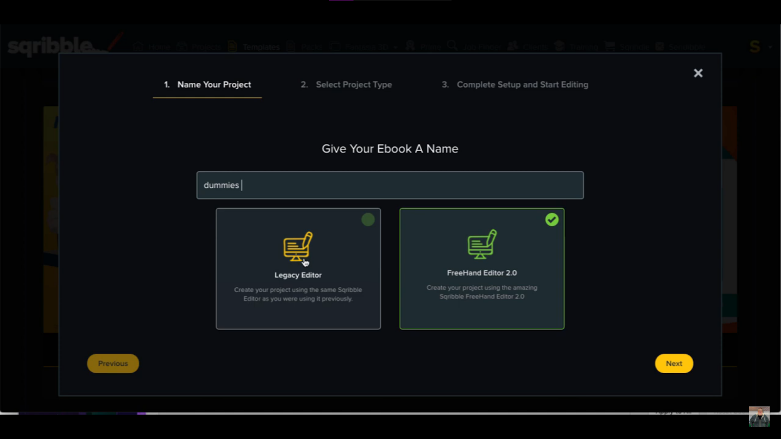
Task: Open the user 'S' avatar menu in background
Action: [x=755, y=47]
